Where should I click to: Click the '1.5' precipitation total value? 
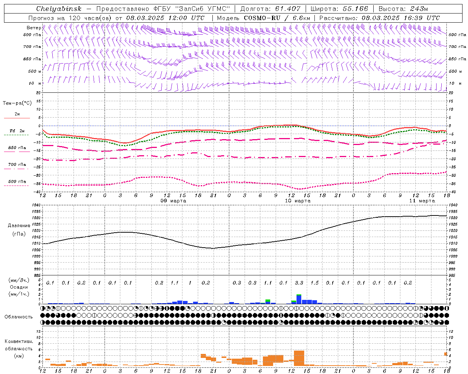(x=314, y=283)
